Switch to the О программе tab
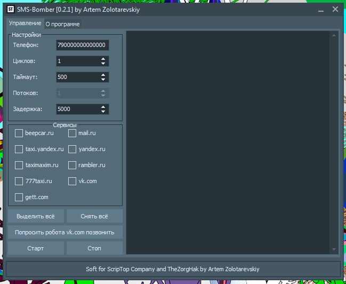346x284 pixels. pyautogui.click(x=63, y=24)
